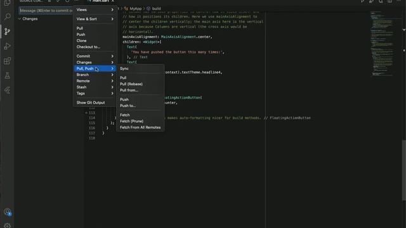The image size is (406, 228).
Task: Select Push to... in the submenu
Action: pyautogui.click(x=140, y=106)
